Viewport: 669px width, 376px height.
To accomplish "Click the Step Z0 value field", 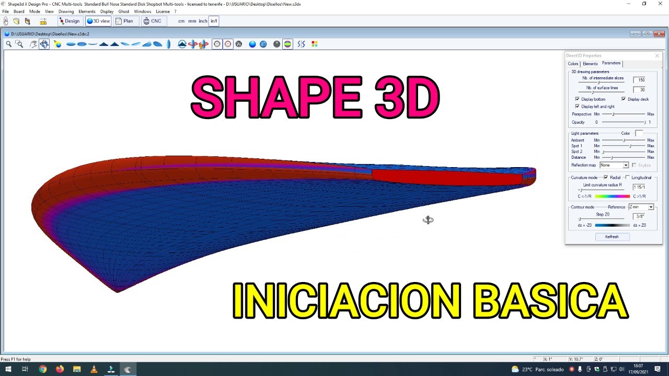I will pyautogui.click(x=639, y=216).
